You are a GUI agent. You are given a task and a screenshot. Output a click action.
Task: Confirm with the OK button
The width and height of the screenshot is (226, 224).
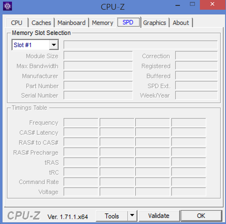pos(201,216)
